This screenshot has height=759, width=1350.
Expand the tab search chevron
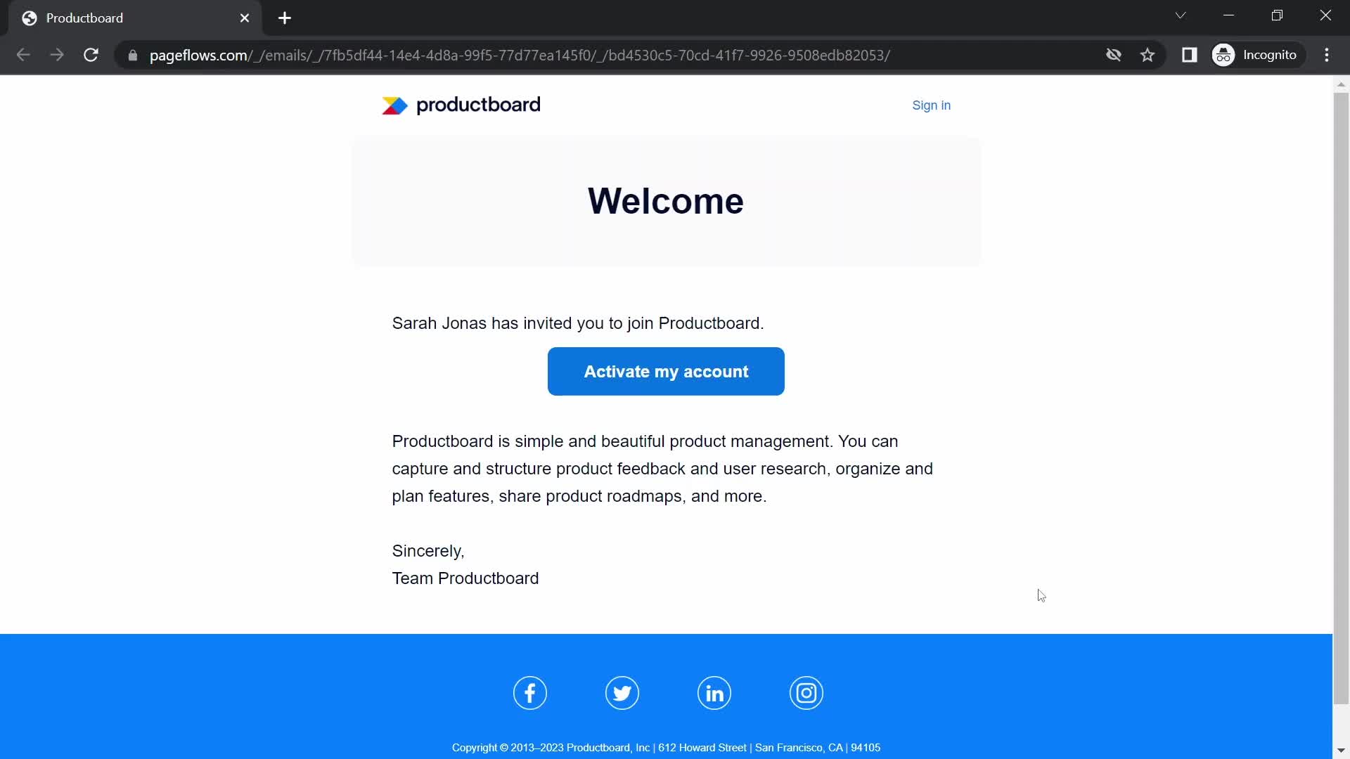coord(1181,15)
